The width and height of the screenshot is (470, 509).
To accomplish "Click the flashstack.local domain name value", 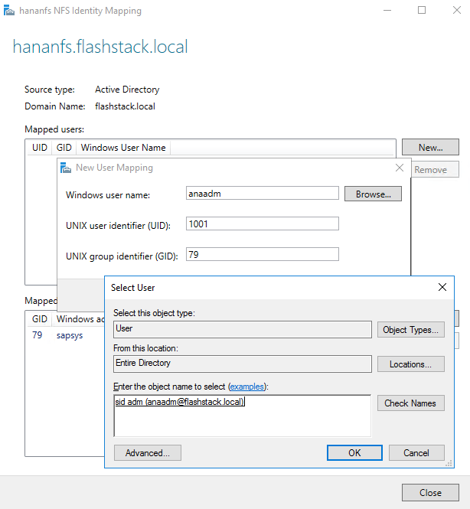I will 125,106.
